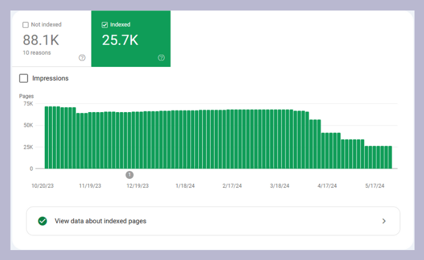Image resolution: width=424 pixels, height=260 pixels.
Task: Click the last bar on the chart
Action: 390,157
